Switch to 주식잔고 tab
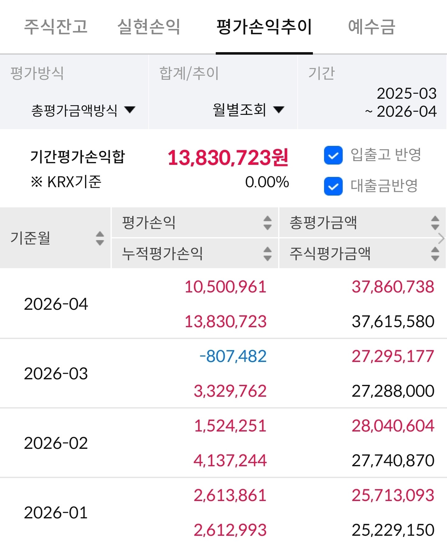This screenshot has height=546, width=447. (x=56, y=27)
